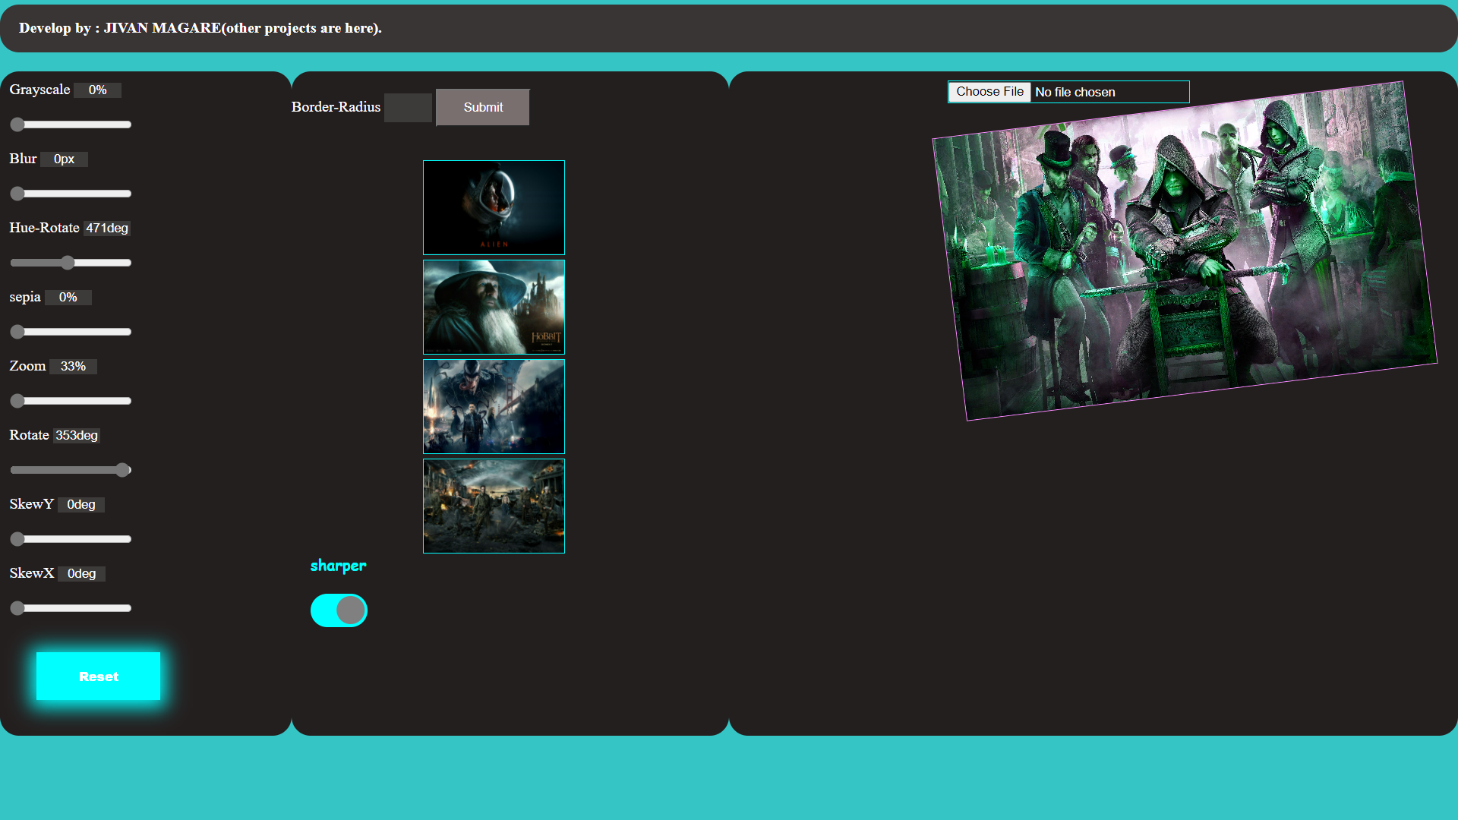
Task: Select the Alien poster thumbnail
Action: [494, 207]
